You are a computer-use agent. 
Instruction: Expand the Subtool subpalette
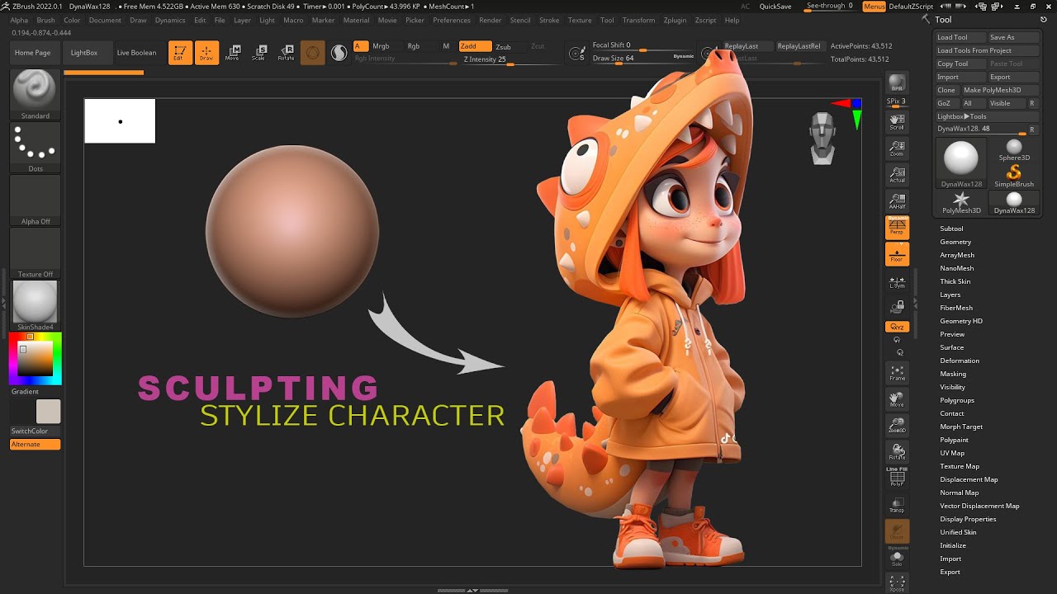point(951,229)
